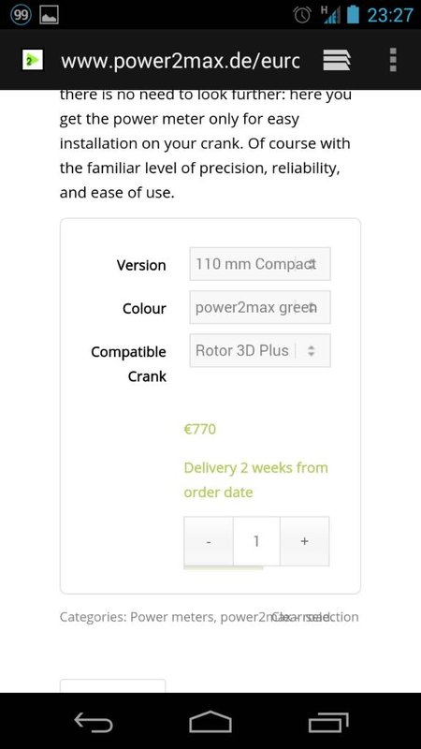Screen dimensions: 421x749
Task: Open the Version dropdown showing 110 mm Compact
Action: pyautogui.click(x=260, y=264)
